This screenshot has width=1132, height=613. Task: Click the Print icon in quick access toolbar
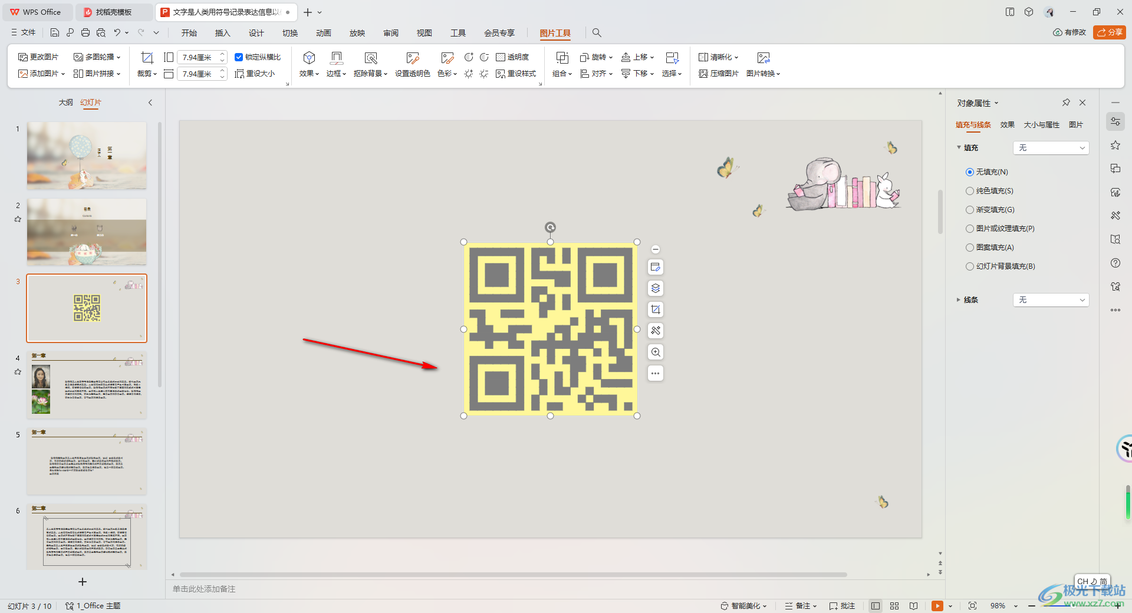click(x=85, y=32)
